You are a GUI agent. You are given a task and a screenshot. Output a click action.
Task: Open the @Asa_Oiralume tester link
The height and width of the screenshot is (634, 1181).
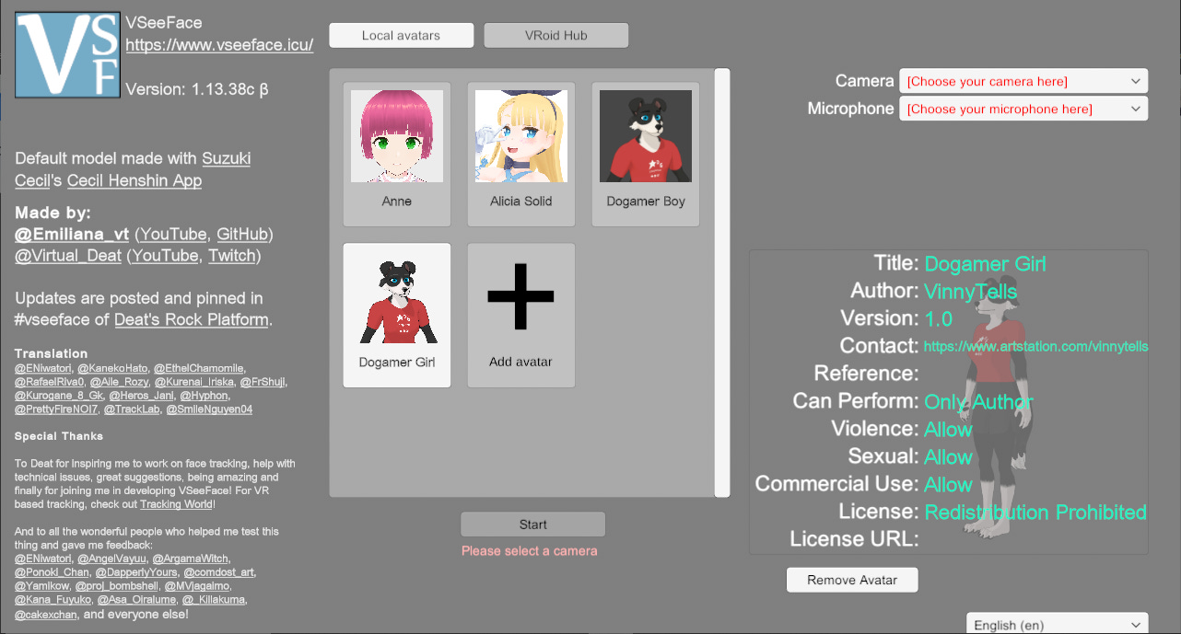(136, 600)
